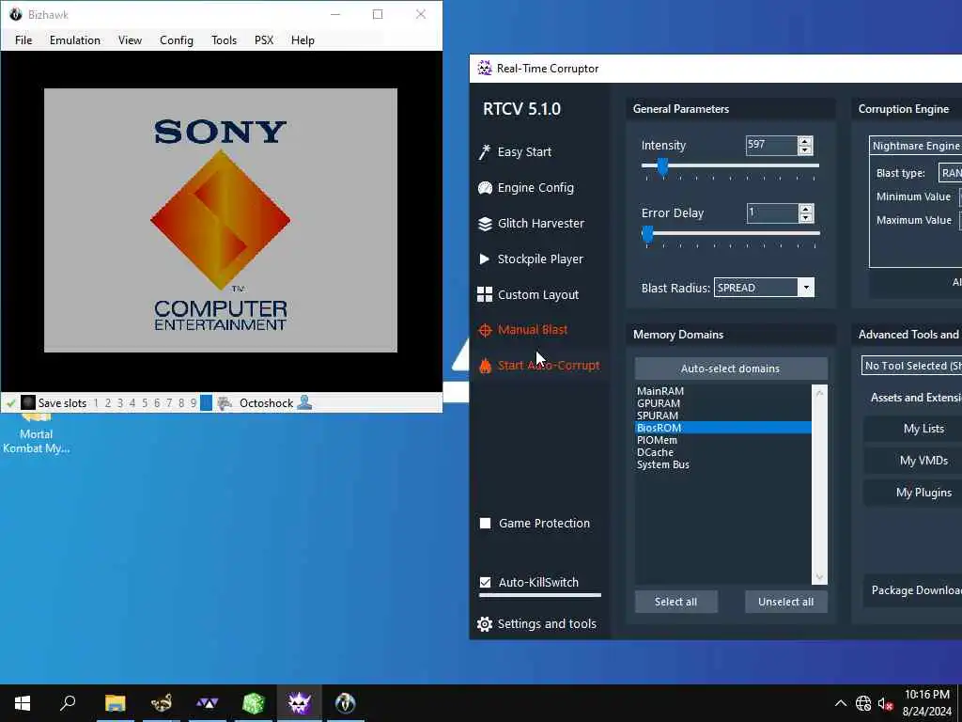
Task: Click the dark core icon before Save slots
Action: coord(27,402)
